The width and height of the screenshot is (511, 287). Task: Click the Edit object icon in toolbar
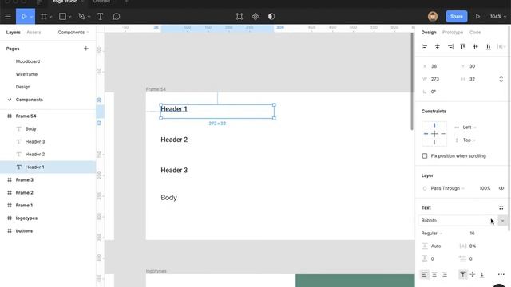coord(240,16)
